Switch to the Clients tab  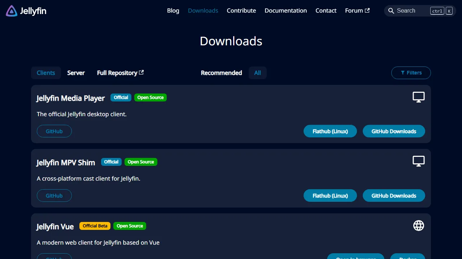(x=46, y=73)
